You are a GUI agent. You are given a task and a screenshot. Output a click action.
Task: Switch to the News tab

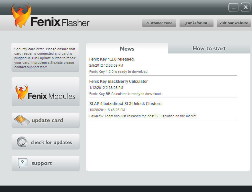tap(127, 49)
